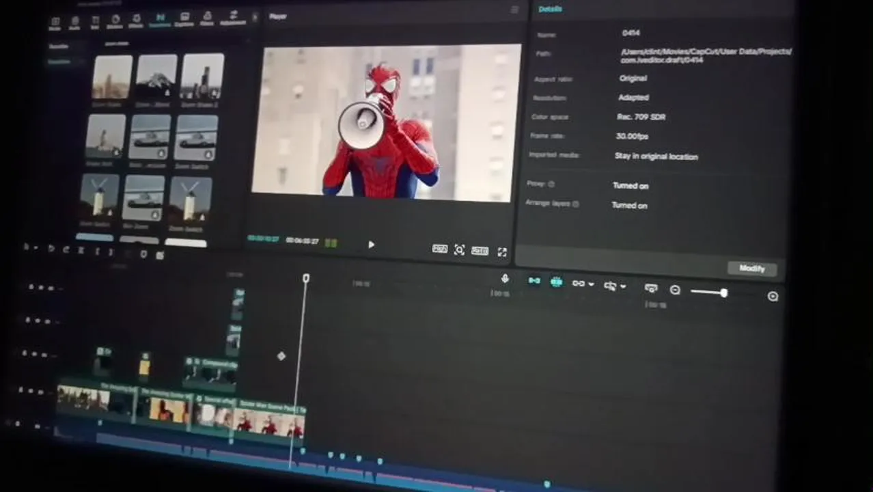Click the redo arrow in timeline toolbar
Screen dimensions: 873x492
[x=66, y=249]
